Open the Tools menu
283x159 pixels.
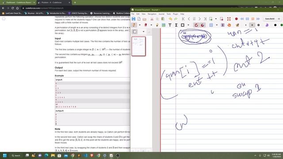tap(168, 14)
